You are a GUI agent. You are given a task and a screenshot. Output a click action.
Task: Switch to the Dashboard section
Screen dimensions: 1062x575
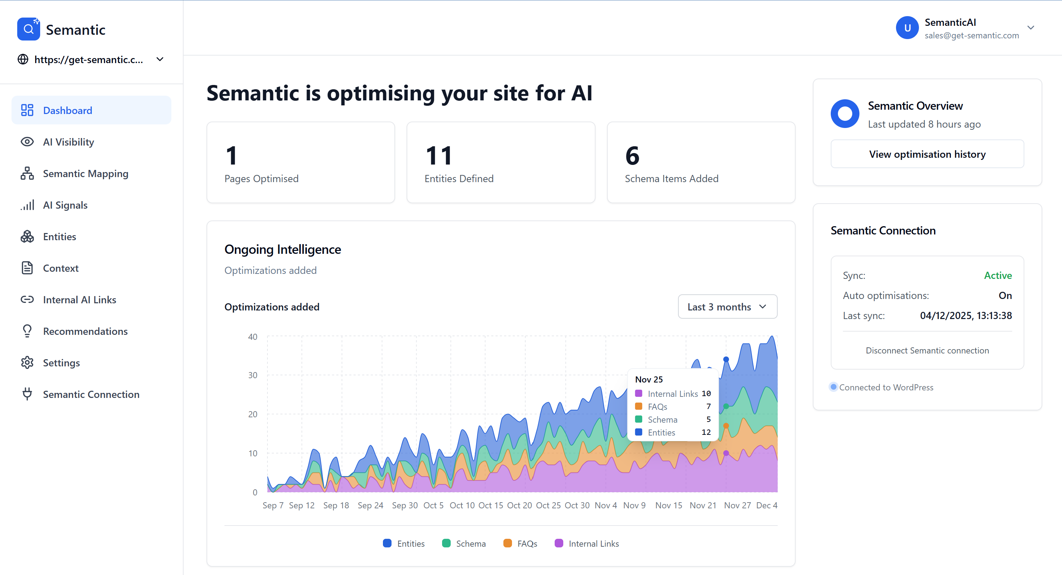point(67,110)
